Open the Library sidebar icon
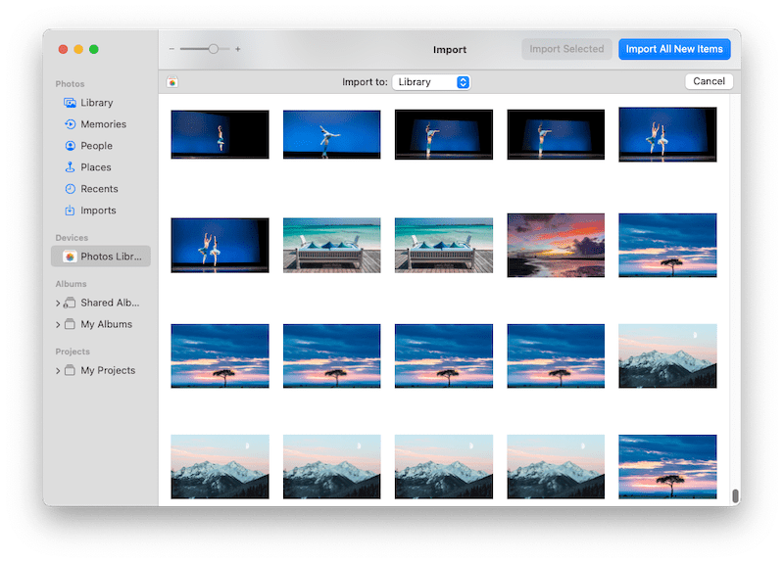The width and height of the screenshot is (784, 563). click(x=70, y=103)
